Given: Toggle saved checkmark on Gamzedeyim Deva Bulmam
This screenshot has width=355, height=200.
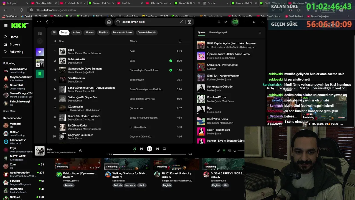Looking at the screenshot, I should (x=171, y=70).
